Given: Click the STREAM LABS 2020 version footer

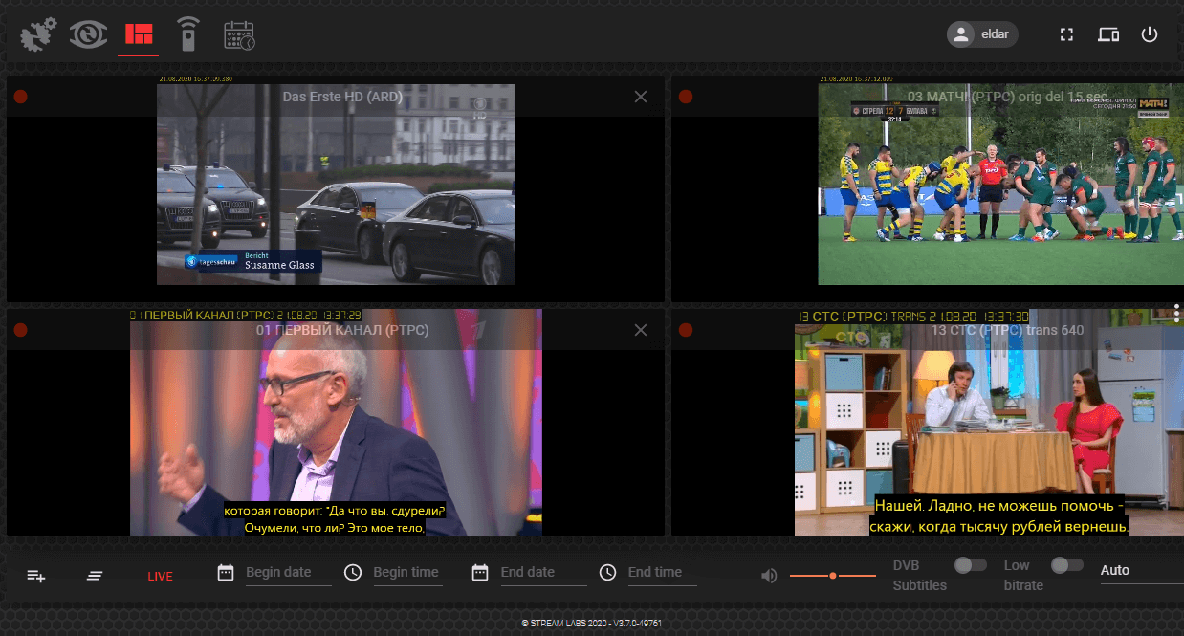Looking at the screenshot, I should 592,623.
